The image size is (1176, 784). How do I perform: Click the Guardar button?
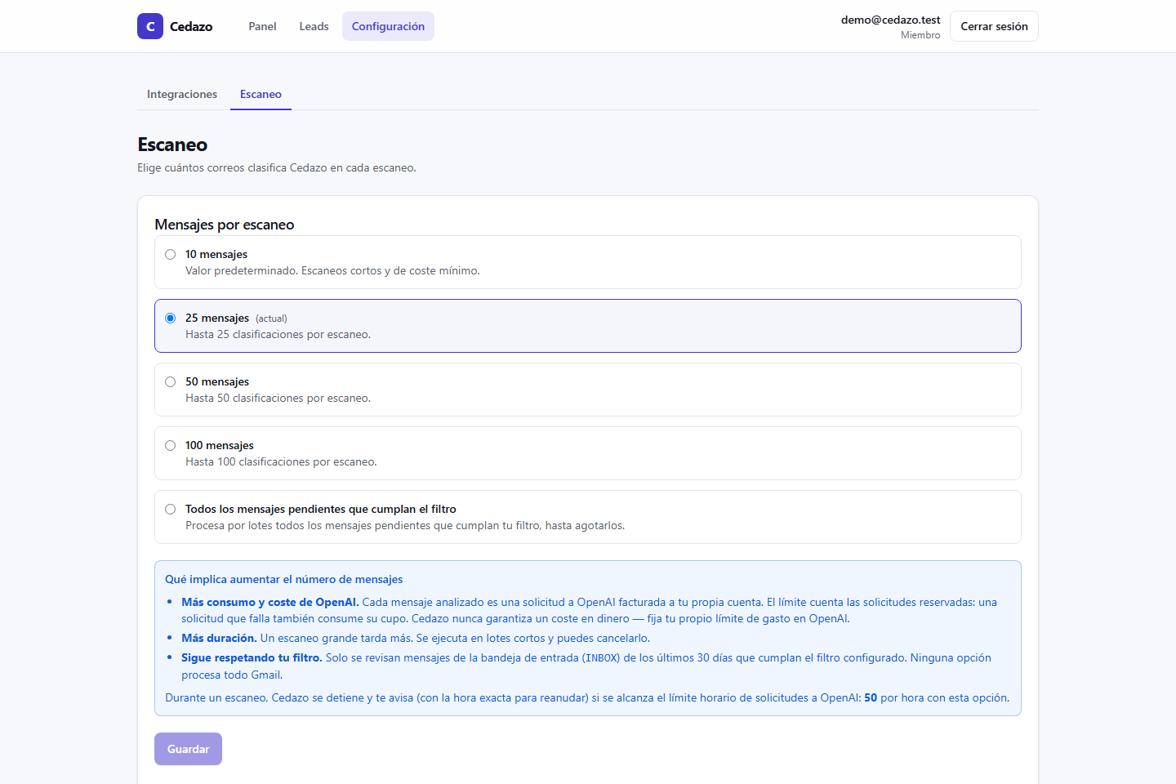pyautogui.click(x=188, y=749)
